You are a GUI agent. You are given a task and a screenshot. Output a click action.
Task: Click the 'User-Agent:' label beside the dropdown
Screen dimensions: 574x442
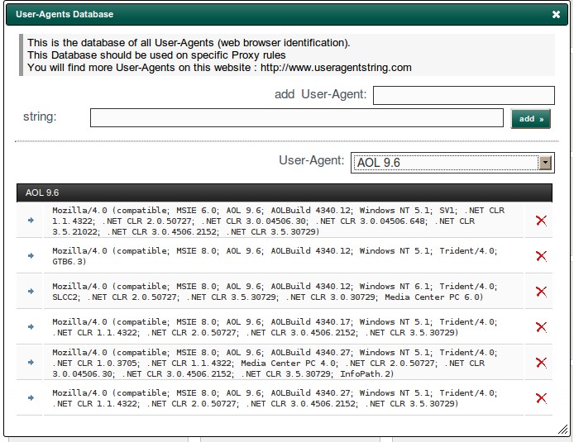click(312, 160)
